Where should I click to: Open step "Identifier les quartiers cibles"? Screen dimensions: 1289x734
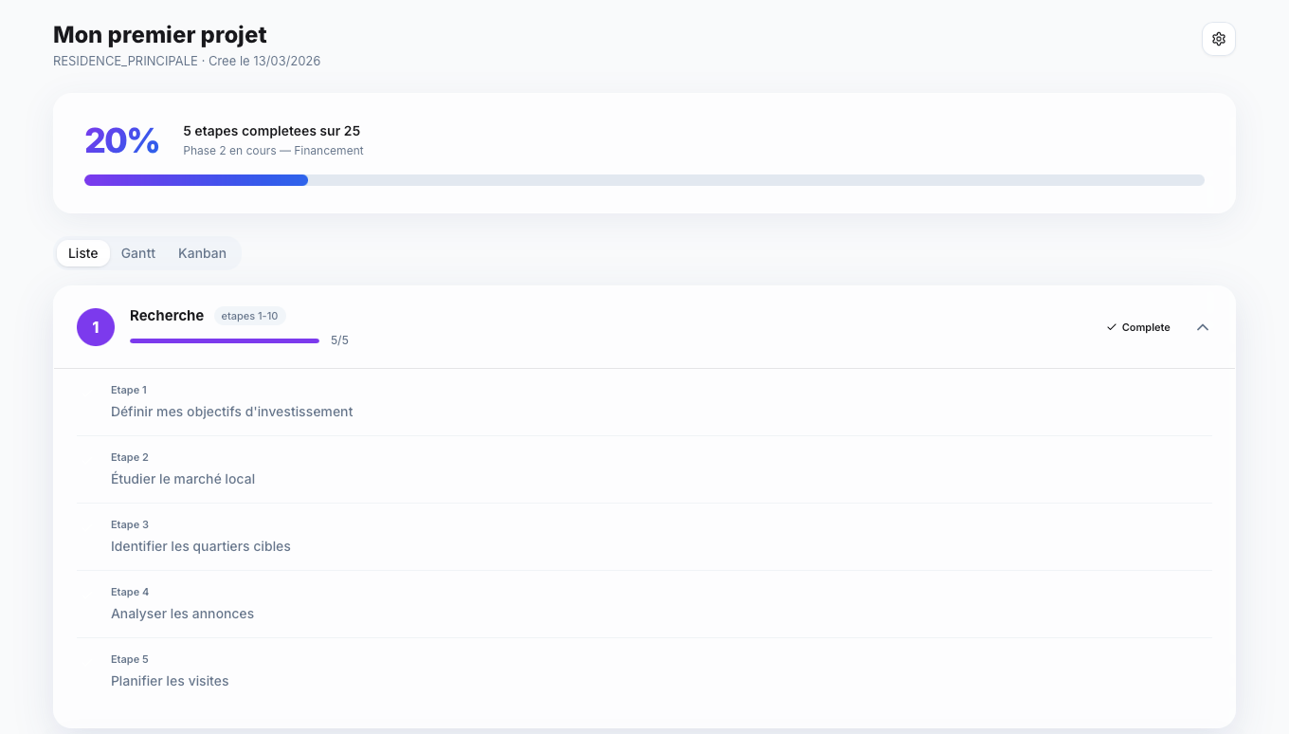pos(201,546)
